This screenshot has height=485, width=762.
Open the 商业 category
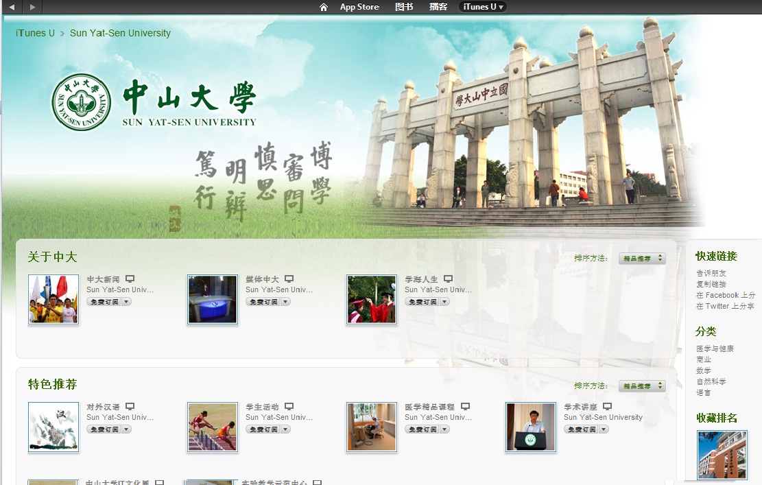pyautogui.click(x=704, y=359)
